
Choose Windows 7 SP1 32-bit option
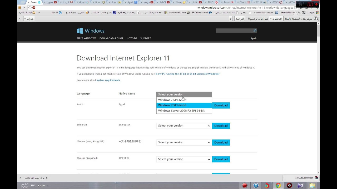coord(184,100)
